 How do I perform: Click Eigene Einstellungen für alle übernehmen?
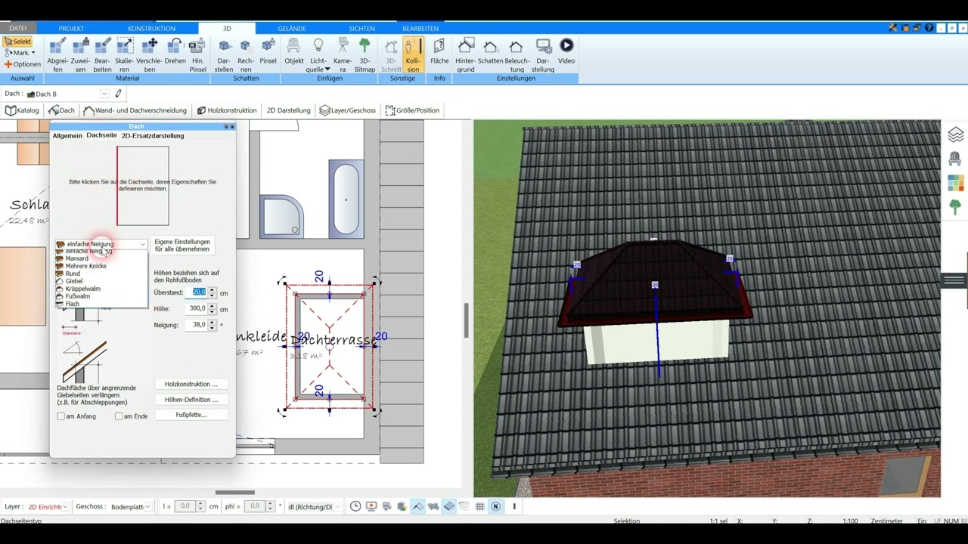click(x=182, y=246)
